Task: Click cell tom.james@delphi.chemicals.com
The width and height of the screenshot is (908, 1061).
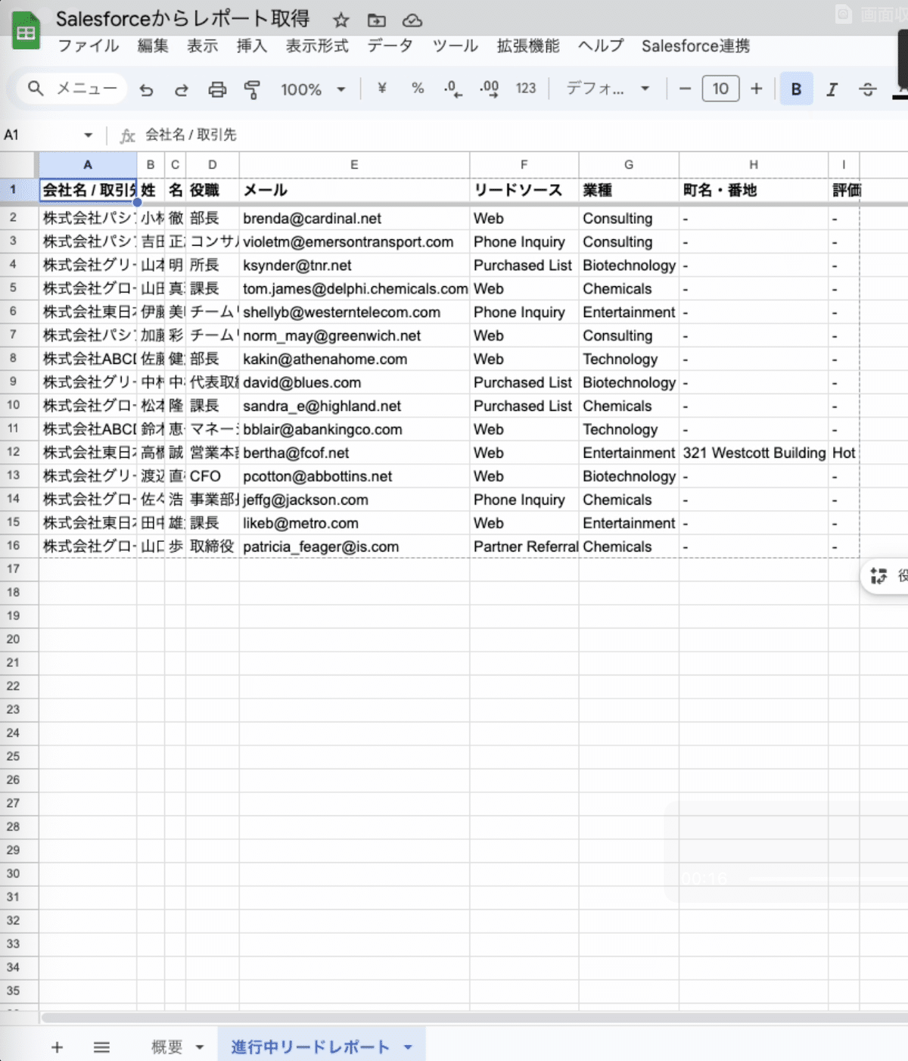Action: 354,288
